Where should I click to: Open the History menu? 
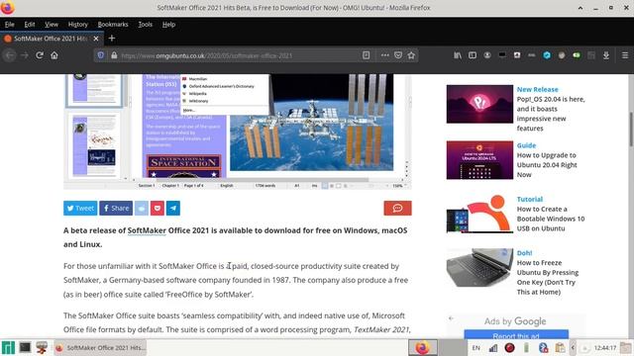click(x=78, y=24)
